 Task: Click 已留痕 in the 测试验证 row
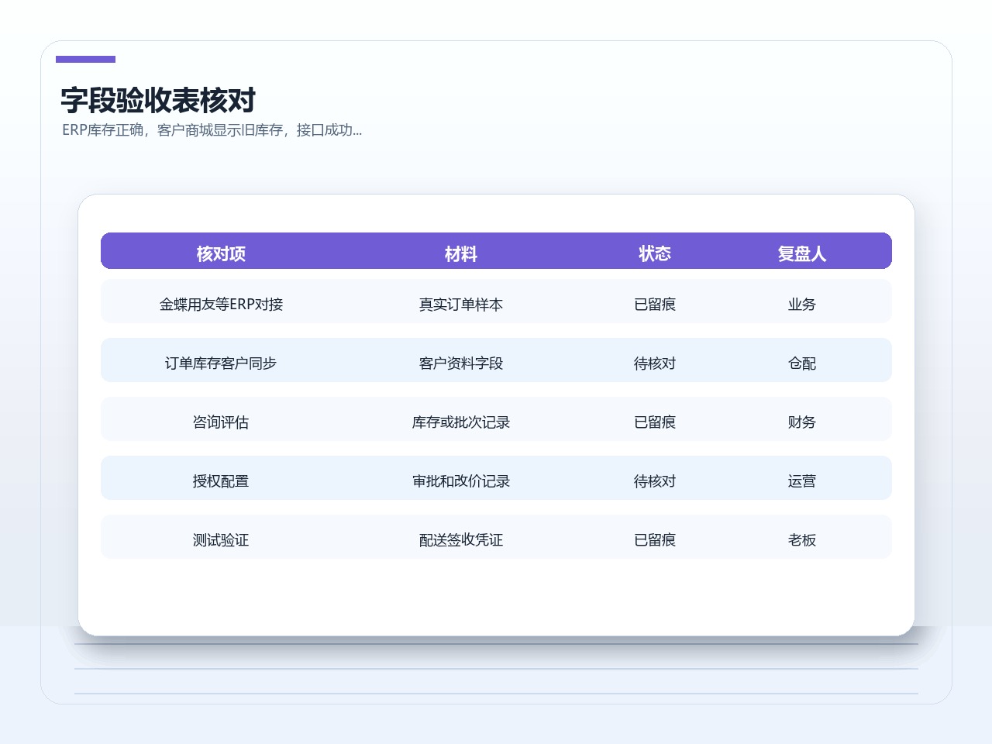coord(655,540)
